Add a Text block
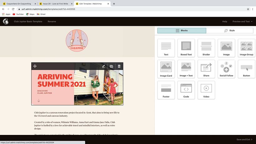This screenshot has width=256, height=144. (166, 48)
